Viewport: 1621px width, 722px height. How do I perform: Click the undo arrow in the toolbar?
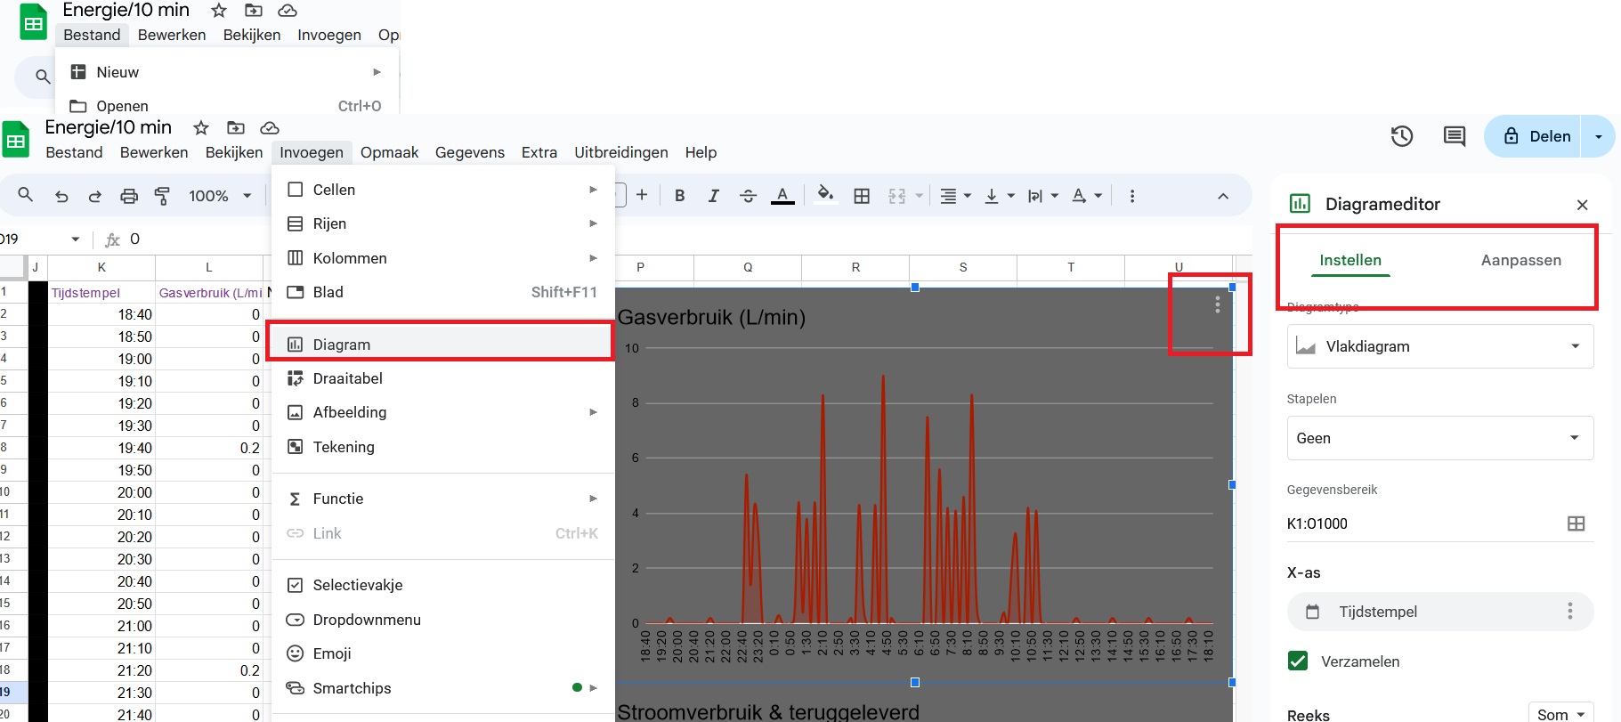tap(61, 196)
